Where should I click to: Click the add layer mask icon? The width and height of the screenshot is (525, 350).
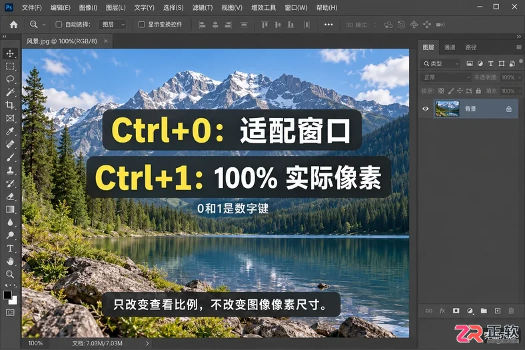[456, 311]
